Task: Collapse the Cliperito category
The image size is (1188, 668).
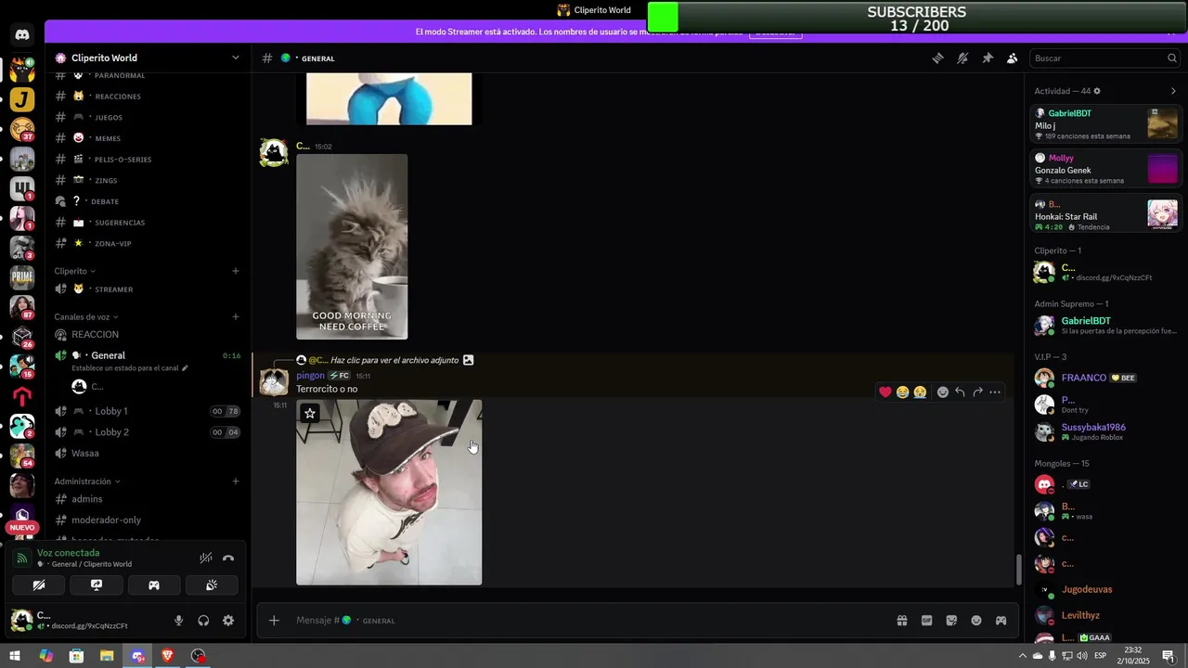Action: 75,271
